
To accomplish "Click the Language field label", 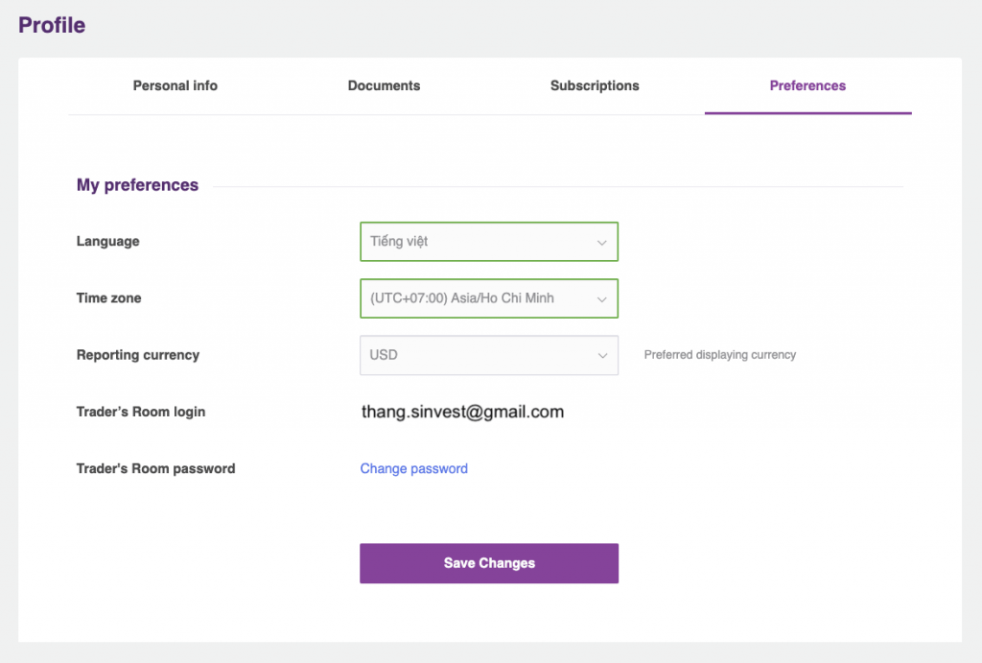I will (107, 241).
